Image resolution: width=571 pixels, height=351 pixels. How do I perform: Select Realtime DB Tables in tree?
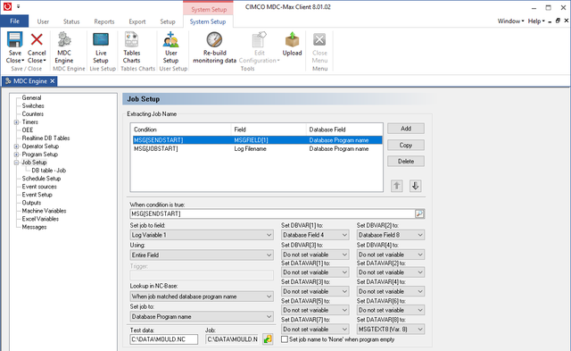pos(46,138)
